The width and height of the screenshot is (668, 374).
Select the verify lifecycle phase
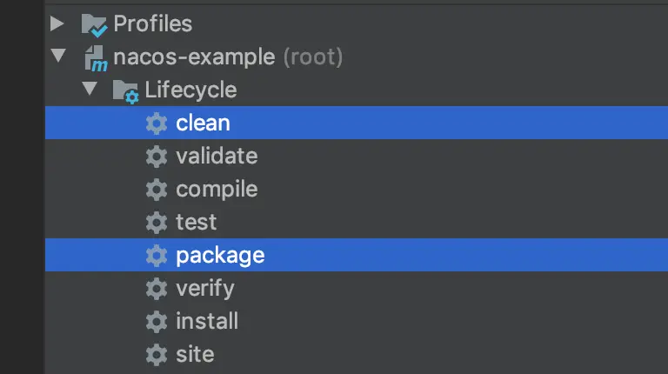204,288
